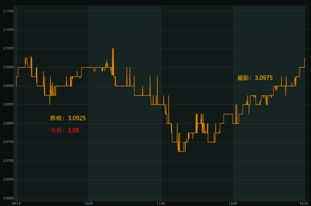Click the 3.0900 y-axis label
This screenshot has width=311, height=206.
click(8, 86)
